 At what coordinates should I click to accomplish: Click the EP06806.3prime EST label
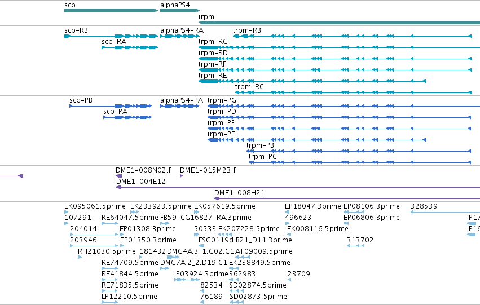[x=371, y=218]
